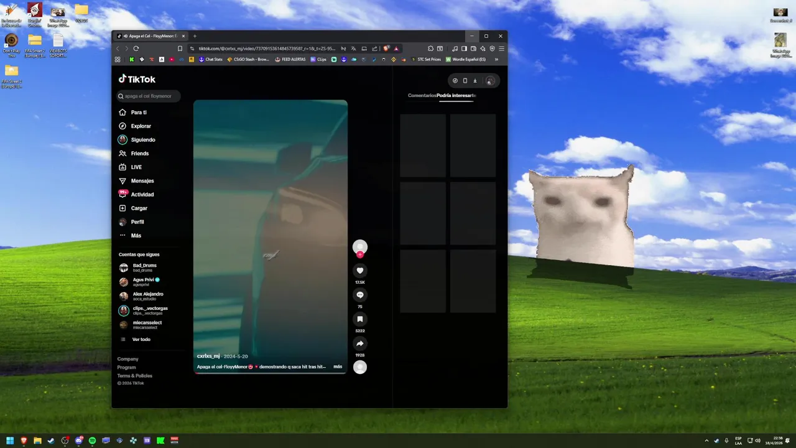Open FEED ALERTAS bookmark
This screenshot has width=796, height=448.
(x=290, y=60)
